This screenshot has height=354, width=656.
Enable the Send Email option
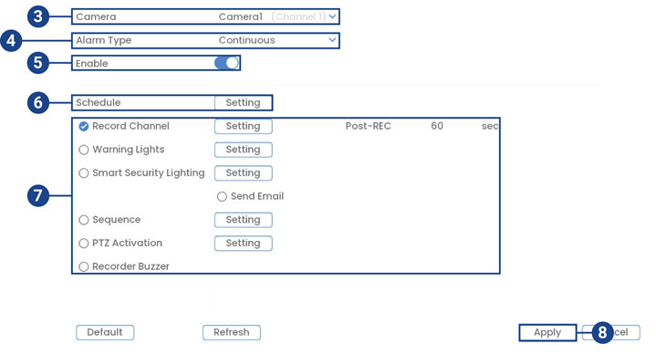click(x=222, y=197)
